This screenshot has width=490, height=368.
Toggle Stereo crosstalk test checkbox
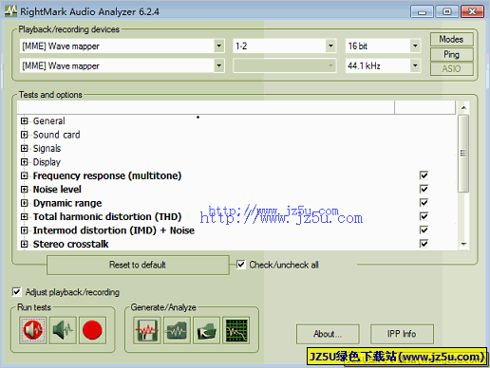(424, 243)
